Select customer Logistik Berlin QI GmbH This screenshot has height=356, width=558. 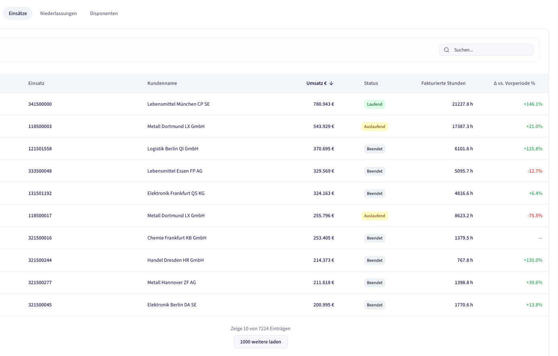point(173,149)
